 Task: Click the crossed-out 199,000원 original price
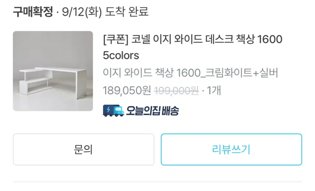(x=176, y=91)
